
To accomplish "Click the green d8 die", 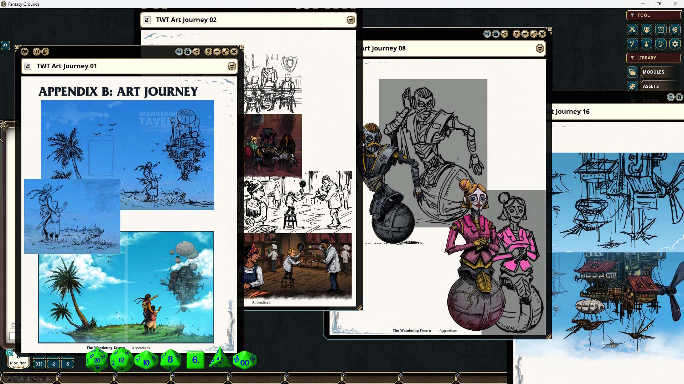I will pos(170,360).
